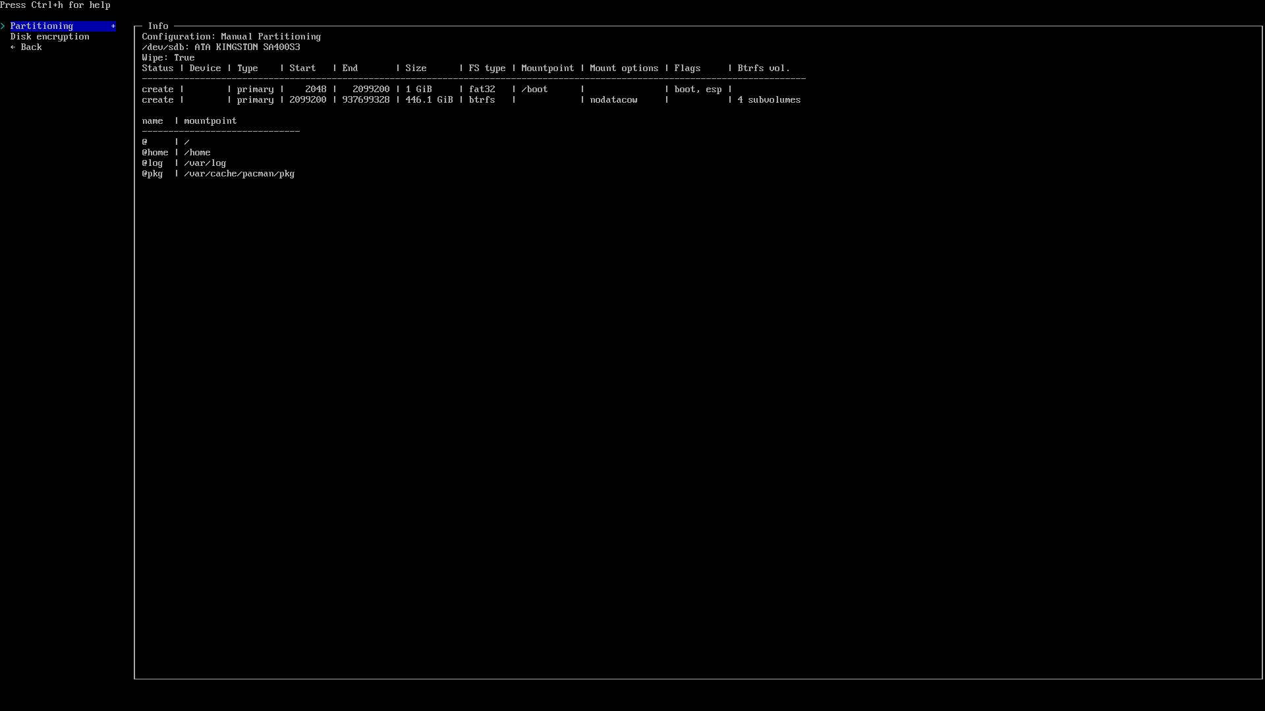Click the cyan cursor arrow before Partitioning

click(3, 26)
